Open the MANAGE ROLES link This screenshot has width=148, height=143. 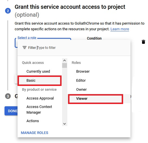(x=35, y=133)
